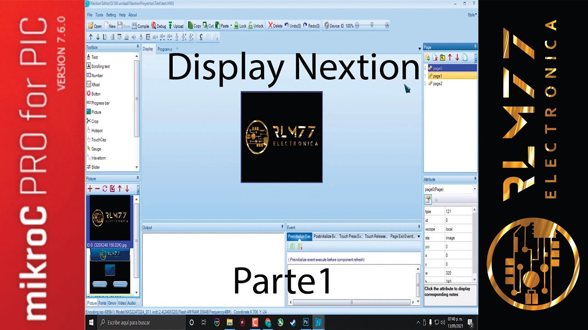Open the File menu
The width and height of the screenshot is (588, 330).
pos(90,15)
